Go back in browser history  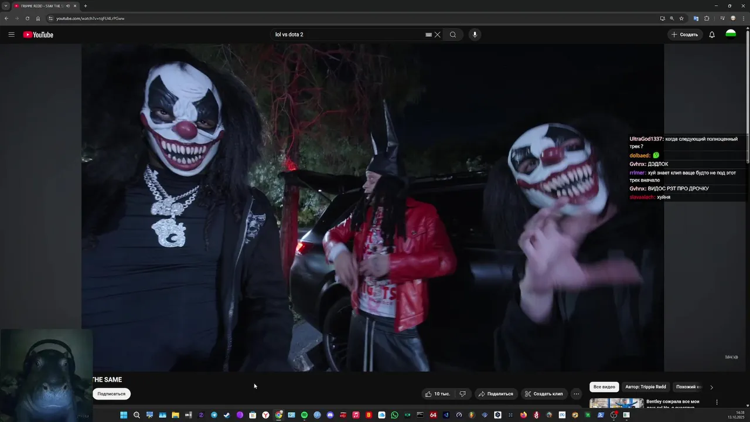pyautogui.click(x=6, y=18)
